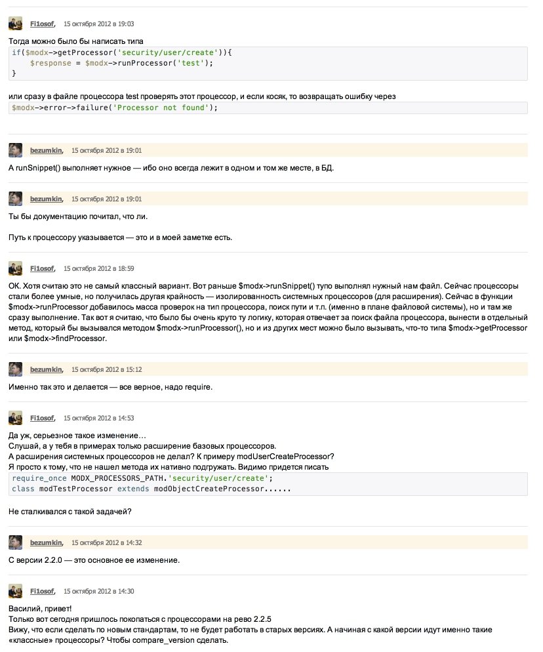
Task: Open Fi1osof username link at 14:30
Action: [x=42, y=591]
